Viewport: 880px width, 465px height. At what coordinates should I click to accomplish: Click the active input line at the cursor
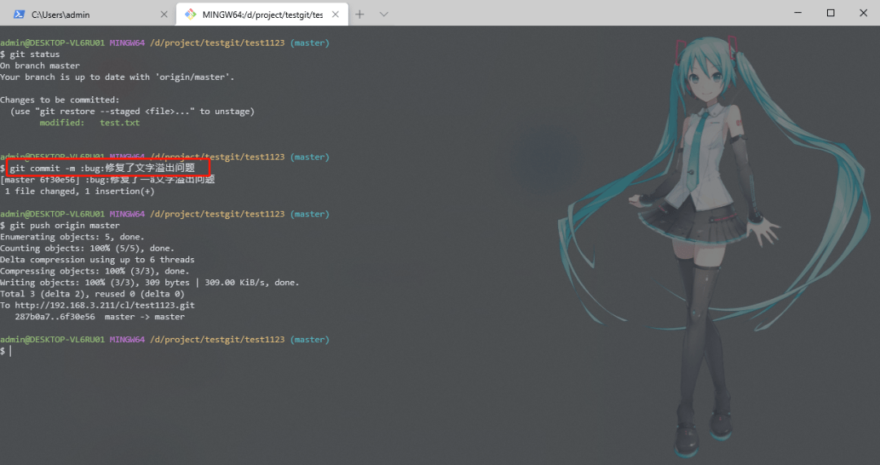(x=7, y=351)
